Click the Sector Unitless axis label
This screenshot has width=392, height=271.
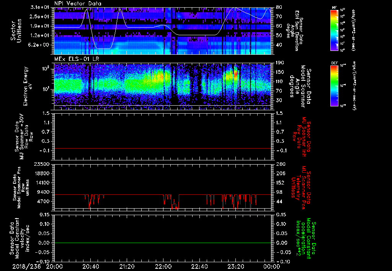(x=15, y=31)
